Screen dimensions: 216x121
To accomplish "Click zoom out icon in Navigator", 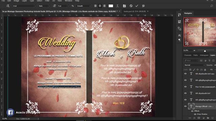I will 194,50.
